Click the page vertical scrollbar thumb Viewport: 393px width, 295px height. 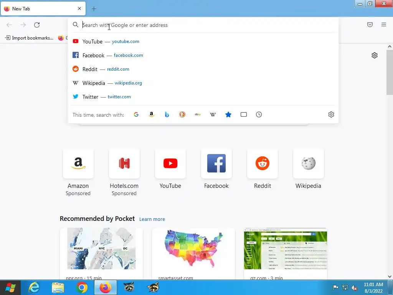(390, 72)
